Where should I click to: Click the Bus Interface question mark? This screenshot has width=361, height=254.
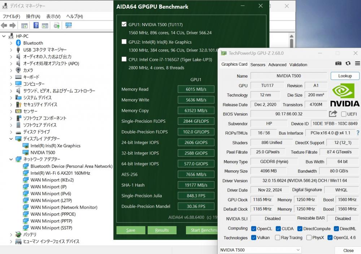point(358,133)
